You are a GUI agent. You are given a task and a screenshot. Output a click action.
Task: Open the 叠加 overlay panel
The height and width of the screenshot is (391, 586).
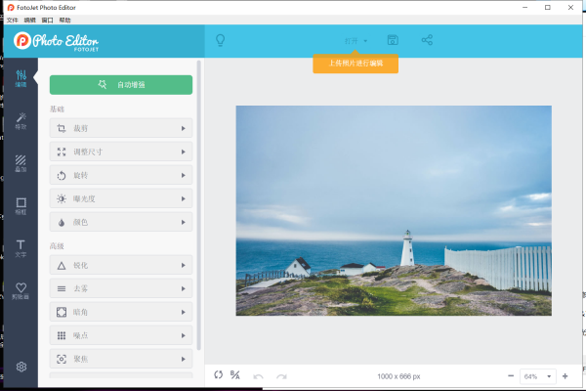point(21,163)
